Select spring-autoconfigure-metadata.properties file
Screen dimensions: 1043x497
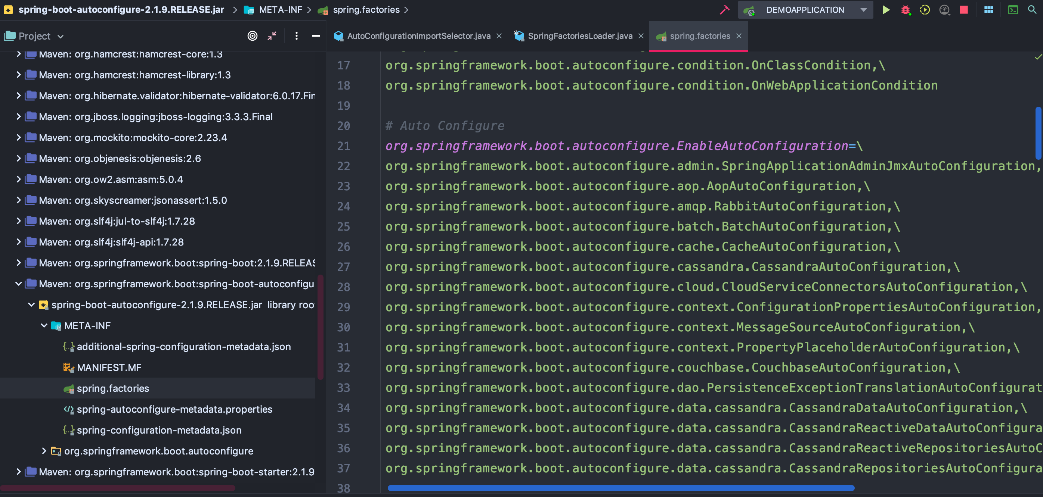(174, 409)
